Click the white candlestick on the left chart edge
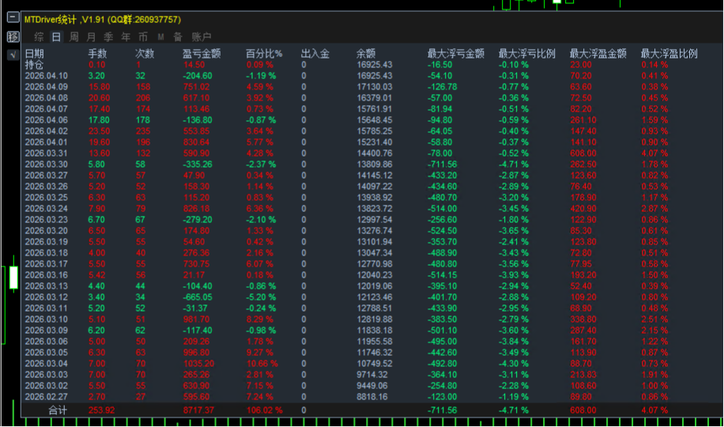 (13, 278)
